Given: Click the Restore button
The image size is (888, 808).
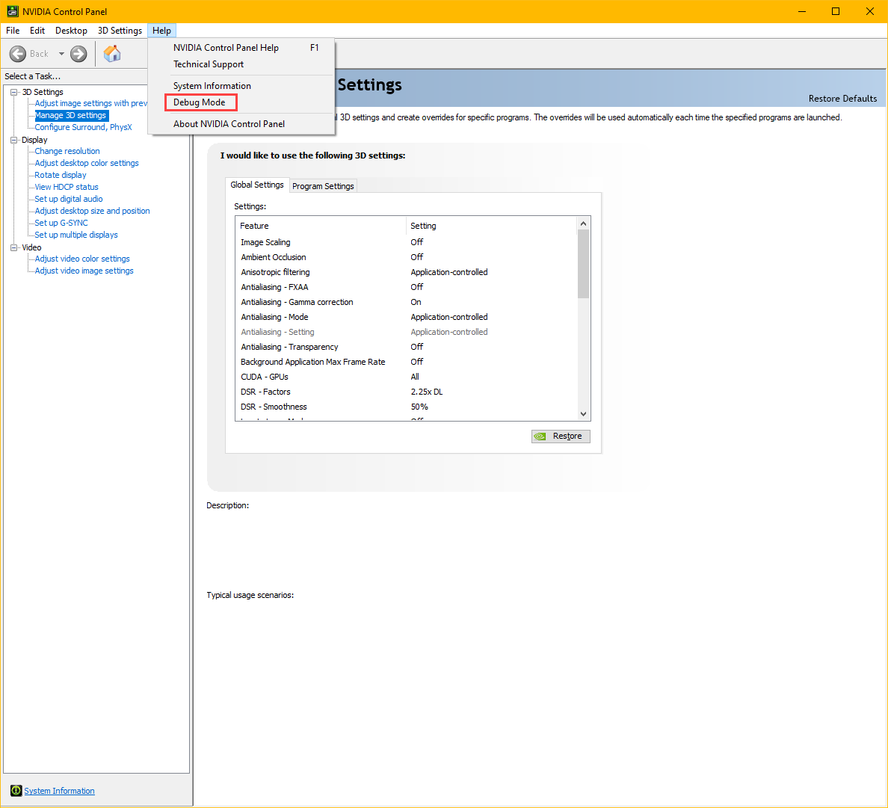Looking at the screenshot, I should coord(561,436).
